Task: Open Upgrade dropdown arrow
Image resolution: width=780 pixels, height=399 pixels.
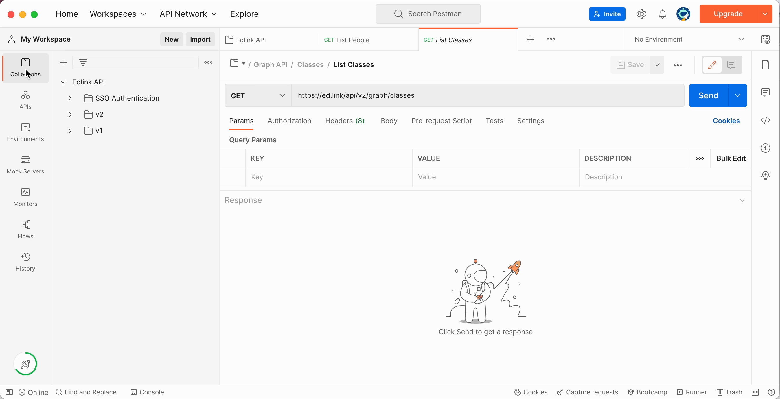Action: (x=765, y=14)
